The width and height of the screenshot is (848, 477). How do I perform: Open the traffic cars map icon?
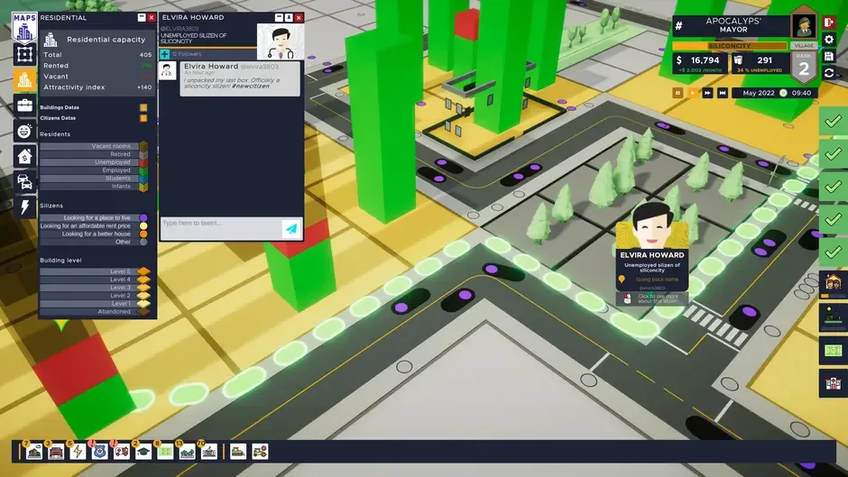(24, 182)
